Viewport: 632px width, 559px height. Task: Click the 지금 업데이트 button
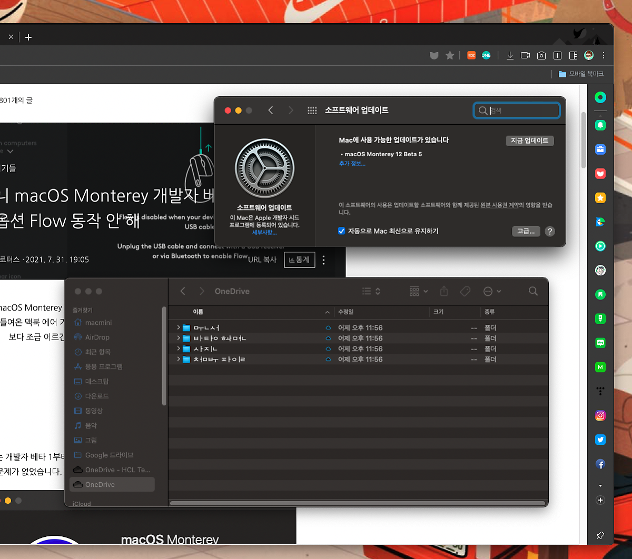(529, 141)
